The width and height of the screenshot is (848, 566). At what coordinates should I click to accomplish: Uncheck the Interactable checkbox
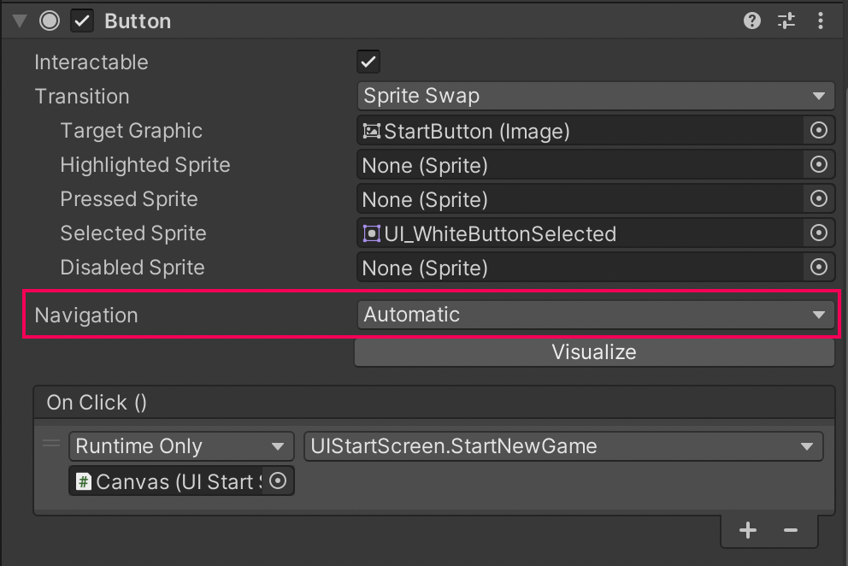pos(368,62)
